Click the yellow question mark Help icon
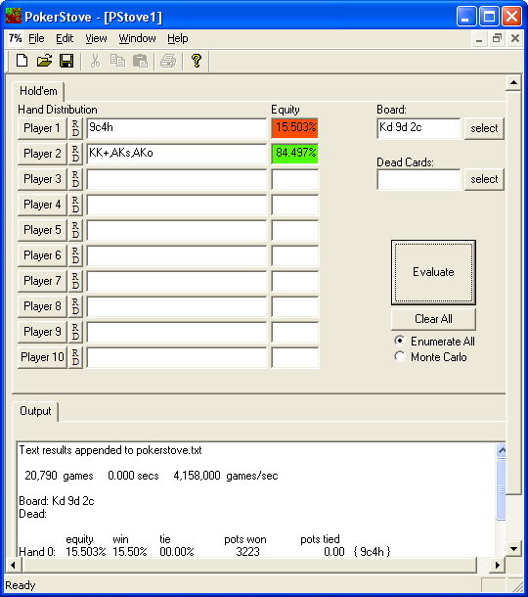This screenshot has width=528, height=597. click(x=197, y=61)
